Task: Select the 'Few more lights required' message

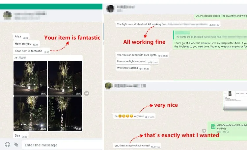Action: (137, 61)
